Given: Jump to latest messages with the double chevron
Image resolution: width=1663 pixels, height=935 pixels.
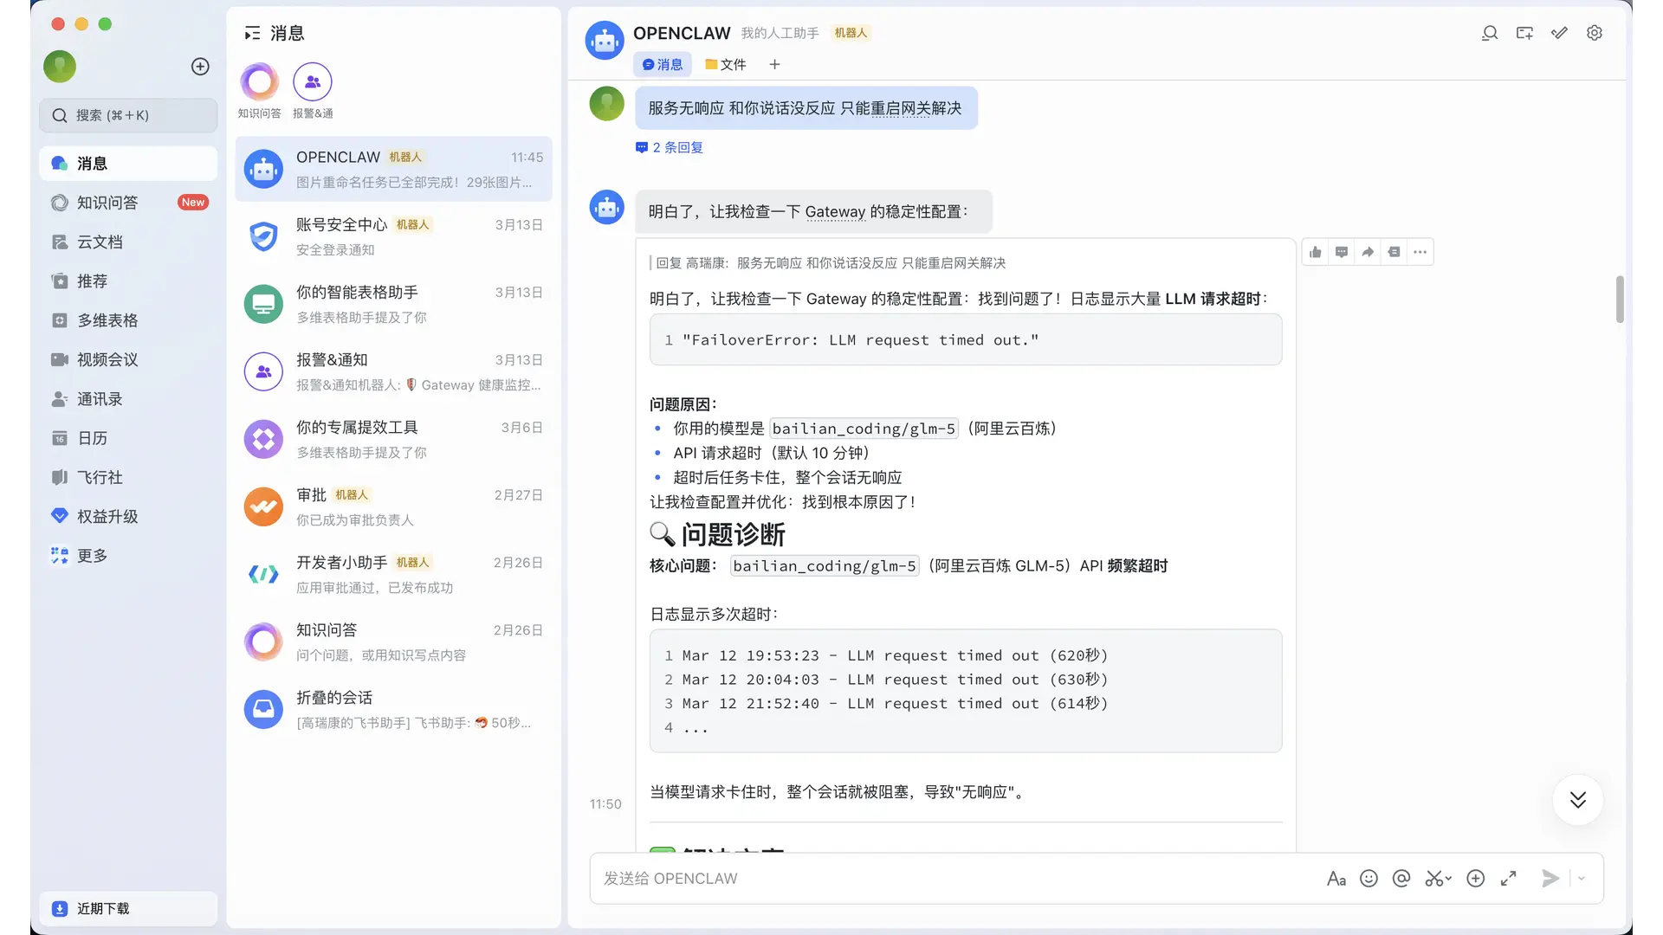Looking at the screenshot, I should tap(1577, 799).
